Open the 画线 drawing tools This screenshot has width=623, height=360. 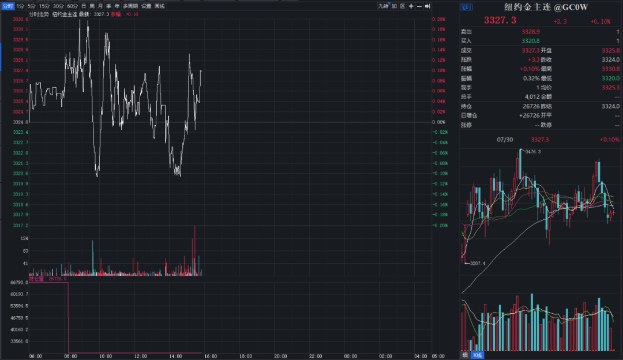(160, 6)
